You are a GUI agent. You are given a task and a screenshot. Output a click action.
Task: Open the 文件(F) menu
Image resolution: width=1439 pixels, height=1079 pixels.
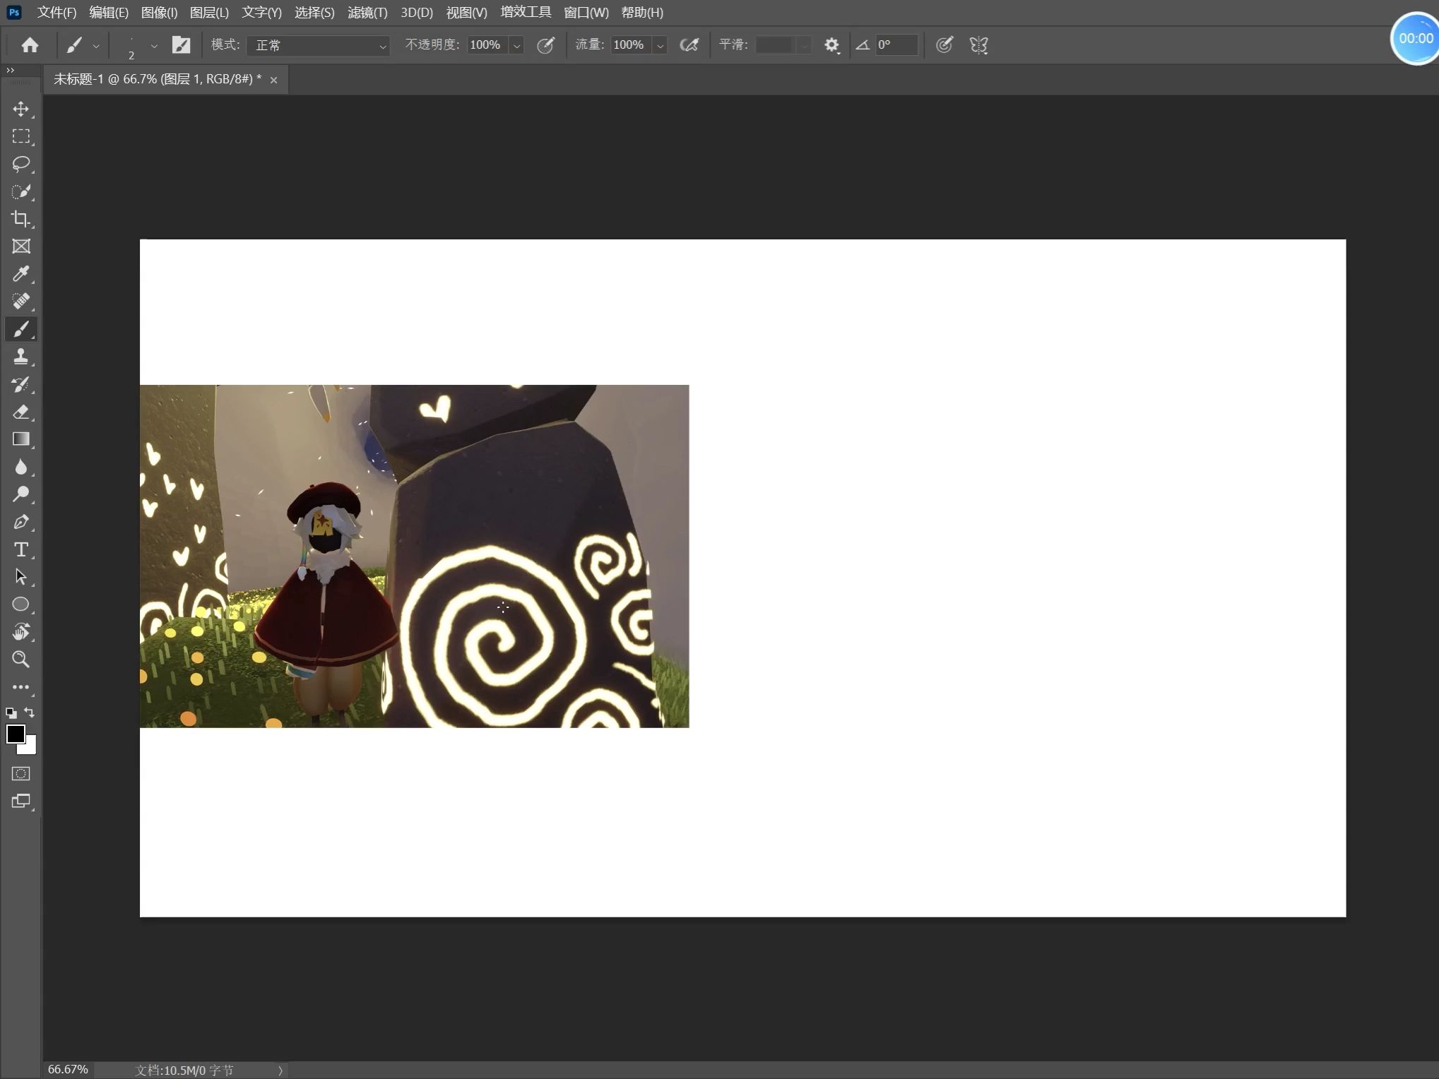57,13
